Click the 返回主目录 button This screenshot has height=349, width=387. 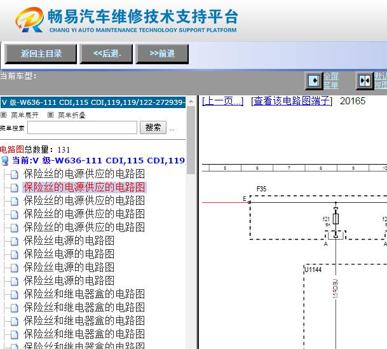41,54
